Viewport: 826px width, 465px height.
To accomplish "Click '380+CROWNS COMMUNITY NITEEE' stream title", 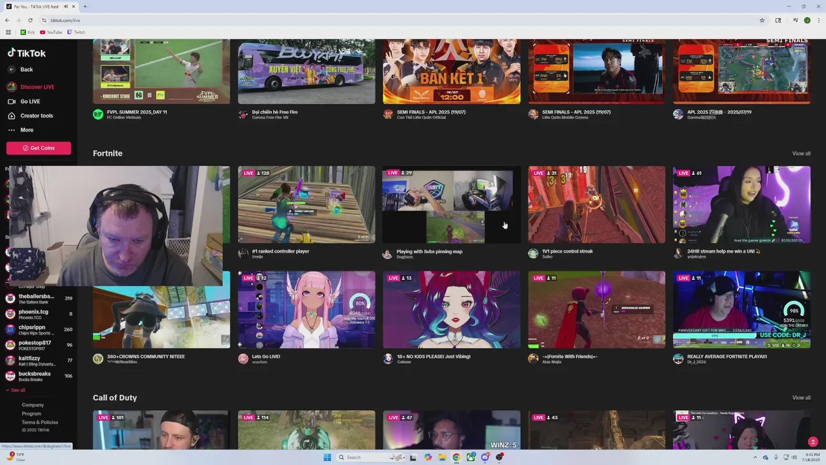I will pos(146,356).
